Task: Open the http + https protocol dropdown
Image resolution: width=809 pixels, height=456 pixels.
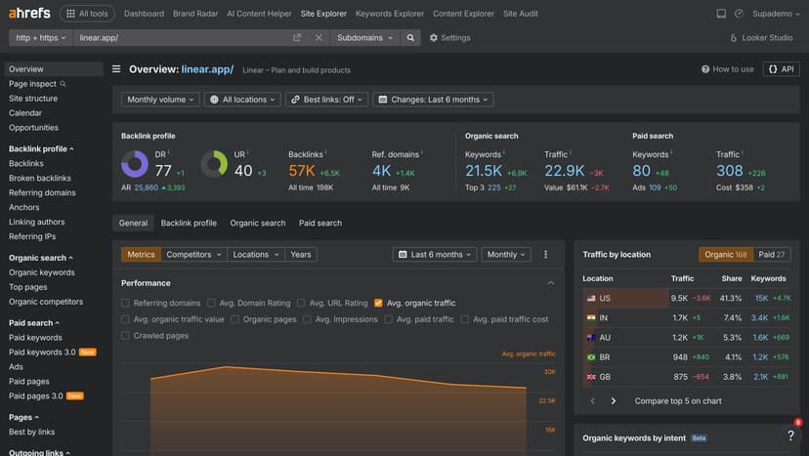Action: tap(41, 38)
